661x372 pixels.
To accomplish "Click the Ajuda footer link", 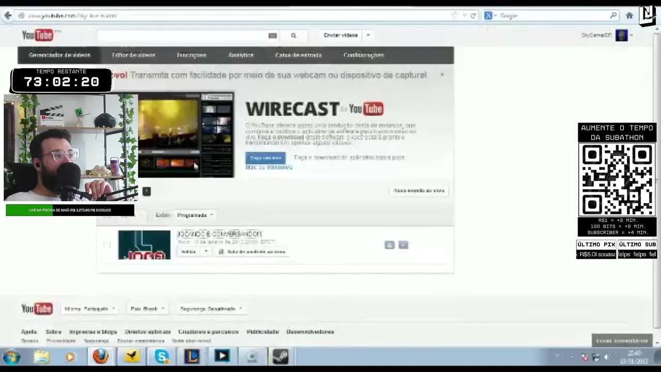I will click(29, 332).
